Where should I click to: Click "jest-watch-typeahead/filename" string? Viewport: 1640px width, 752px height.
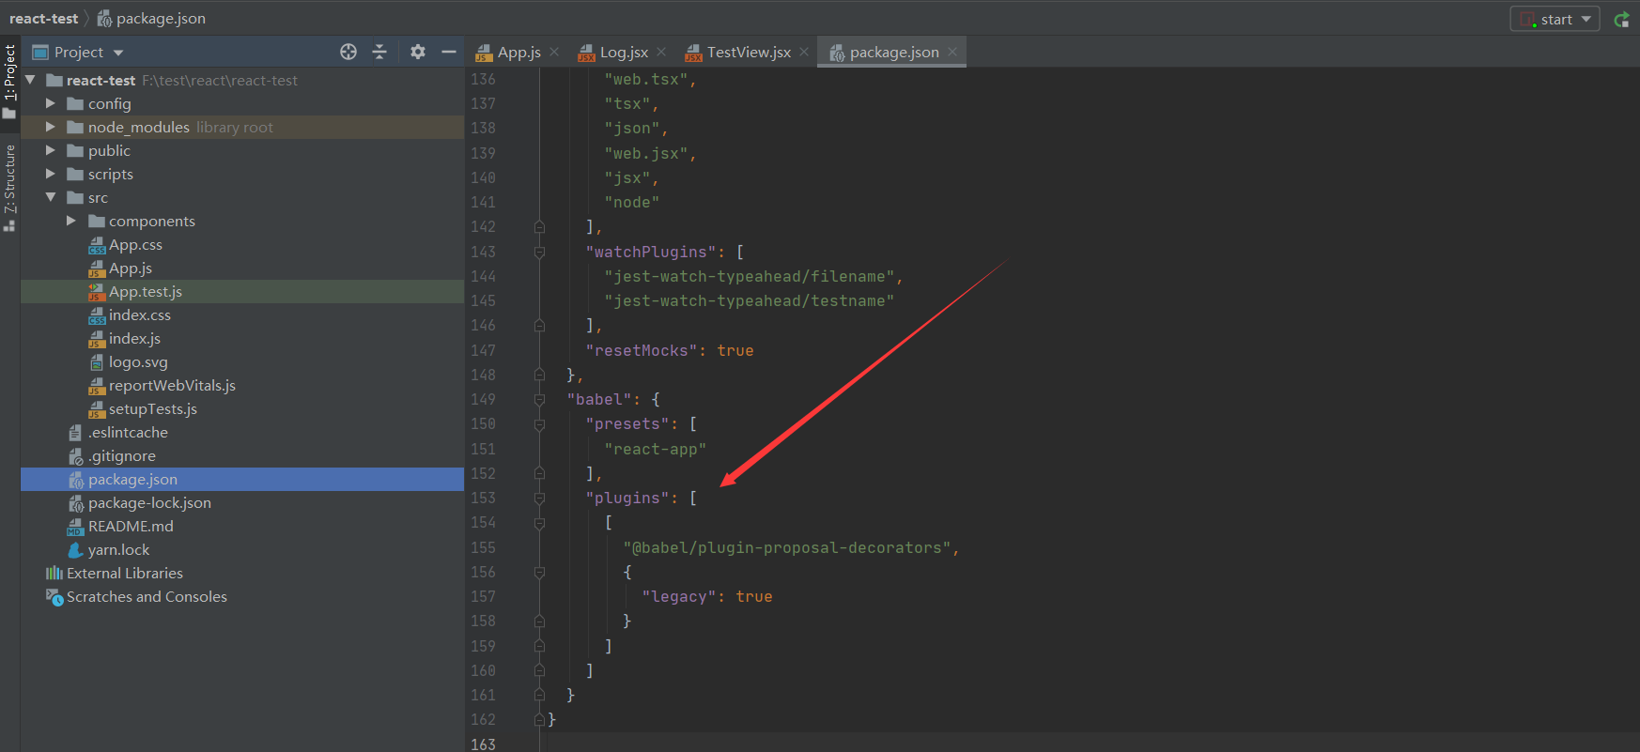coord(750,276)
